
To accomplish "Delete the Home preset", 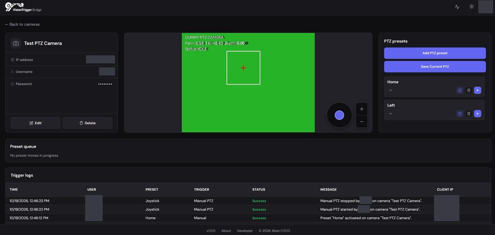I will [x=469, y=90].
